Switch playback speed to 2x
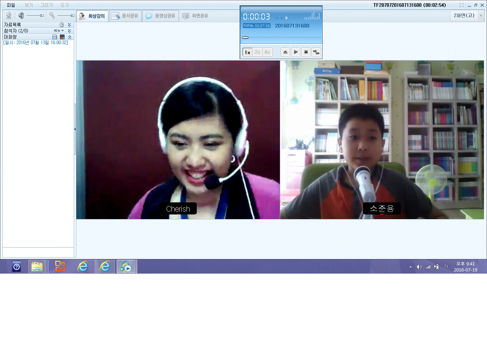487x342 pixels. (257, 52)
